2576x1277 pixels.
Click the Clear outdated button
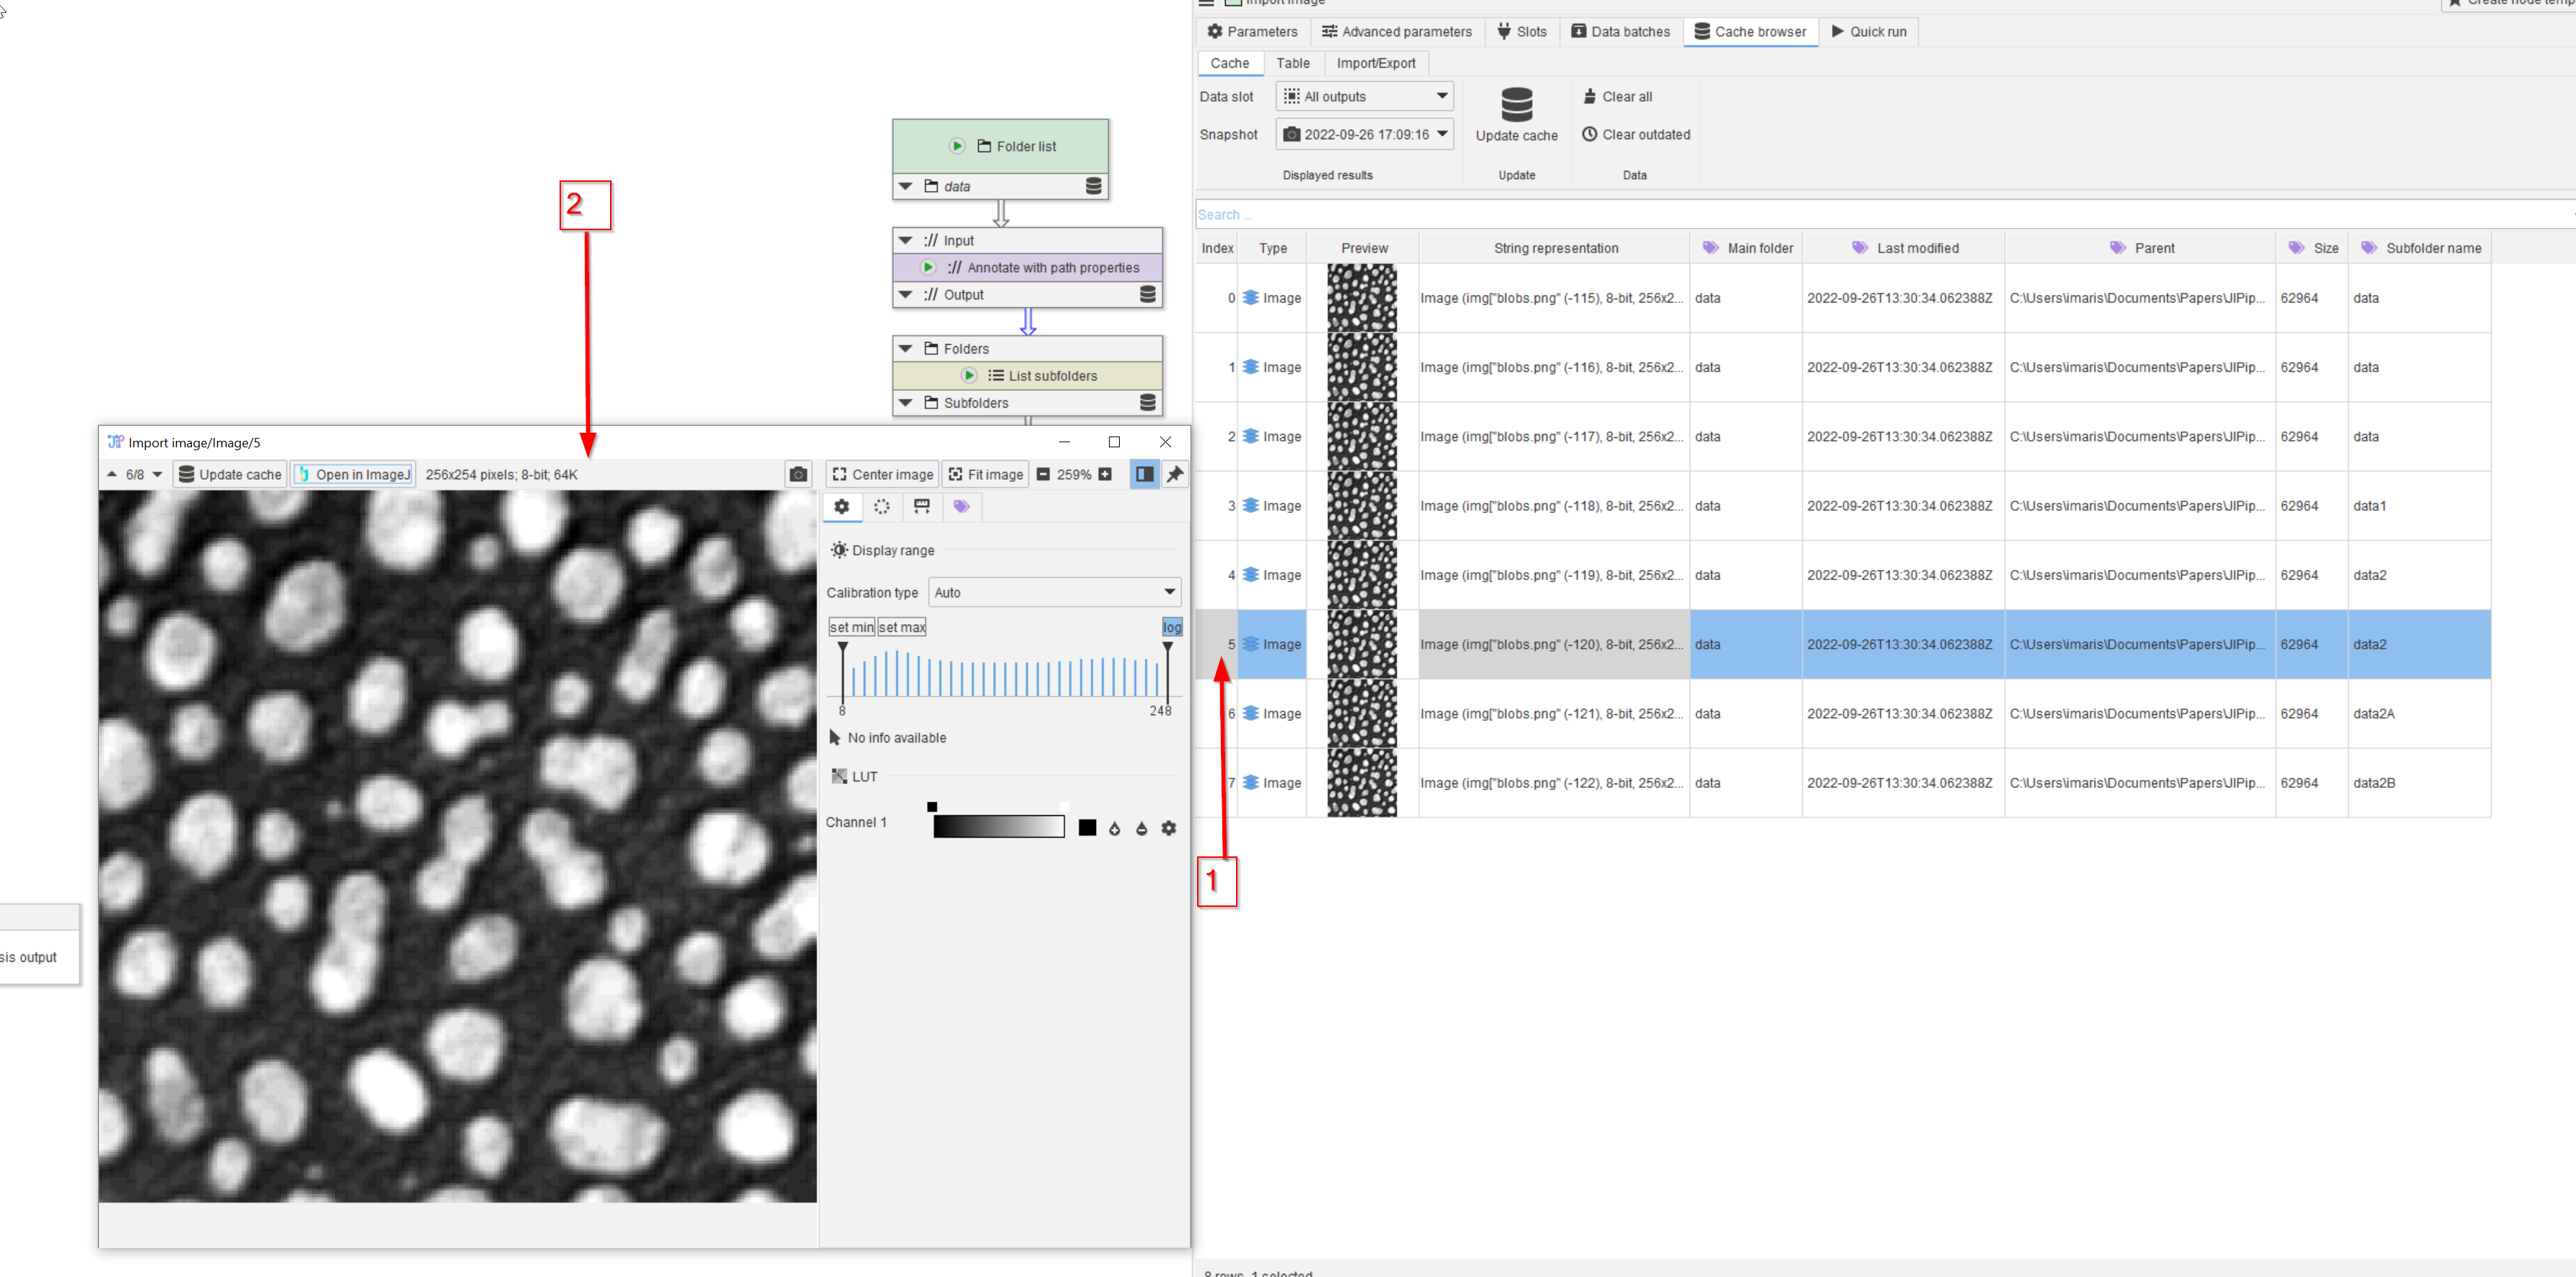[1636, 134]
